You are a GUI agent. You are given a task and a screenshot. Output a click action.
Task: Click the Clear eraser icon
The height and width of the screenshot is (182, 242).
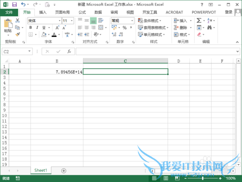click(x=199, y=34)
